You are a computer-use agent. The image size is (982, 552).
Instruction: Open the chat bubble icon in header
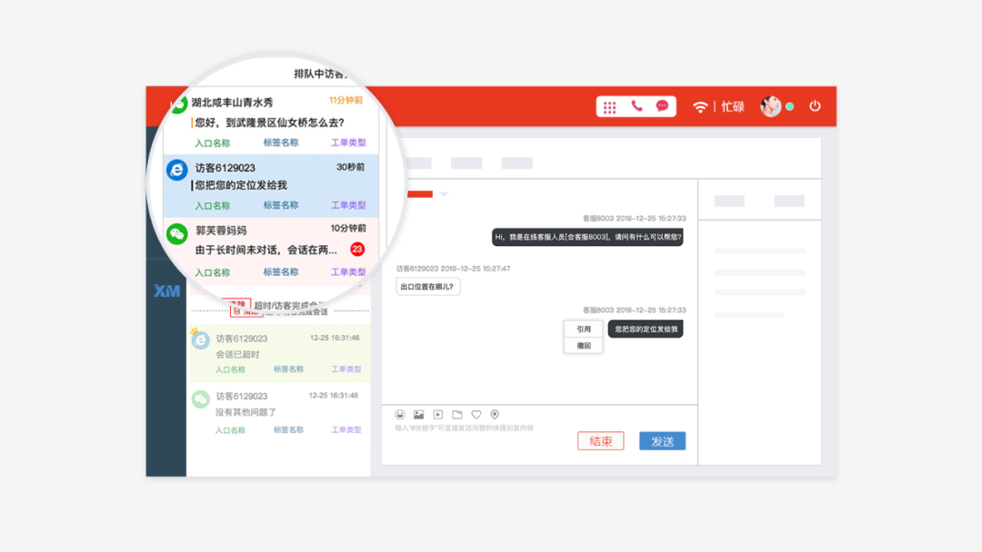662,106
